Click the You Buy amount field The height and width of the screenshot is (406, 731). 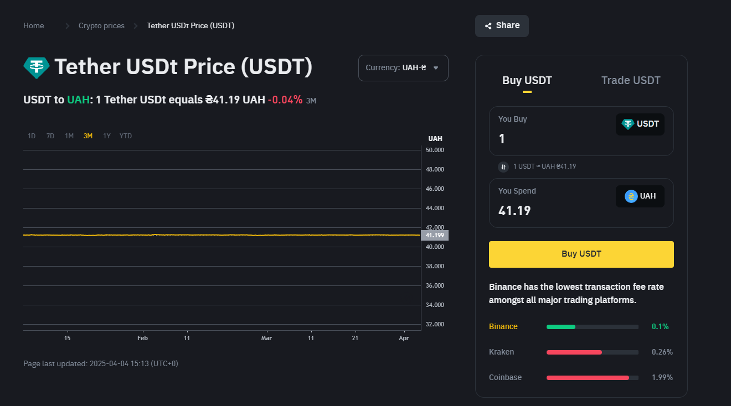click(548, 139)
